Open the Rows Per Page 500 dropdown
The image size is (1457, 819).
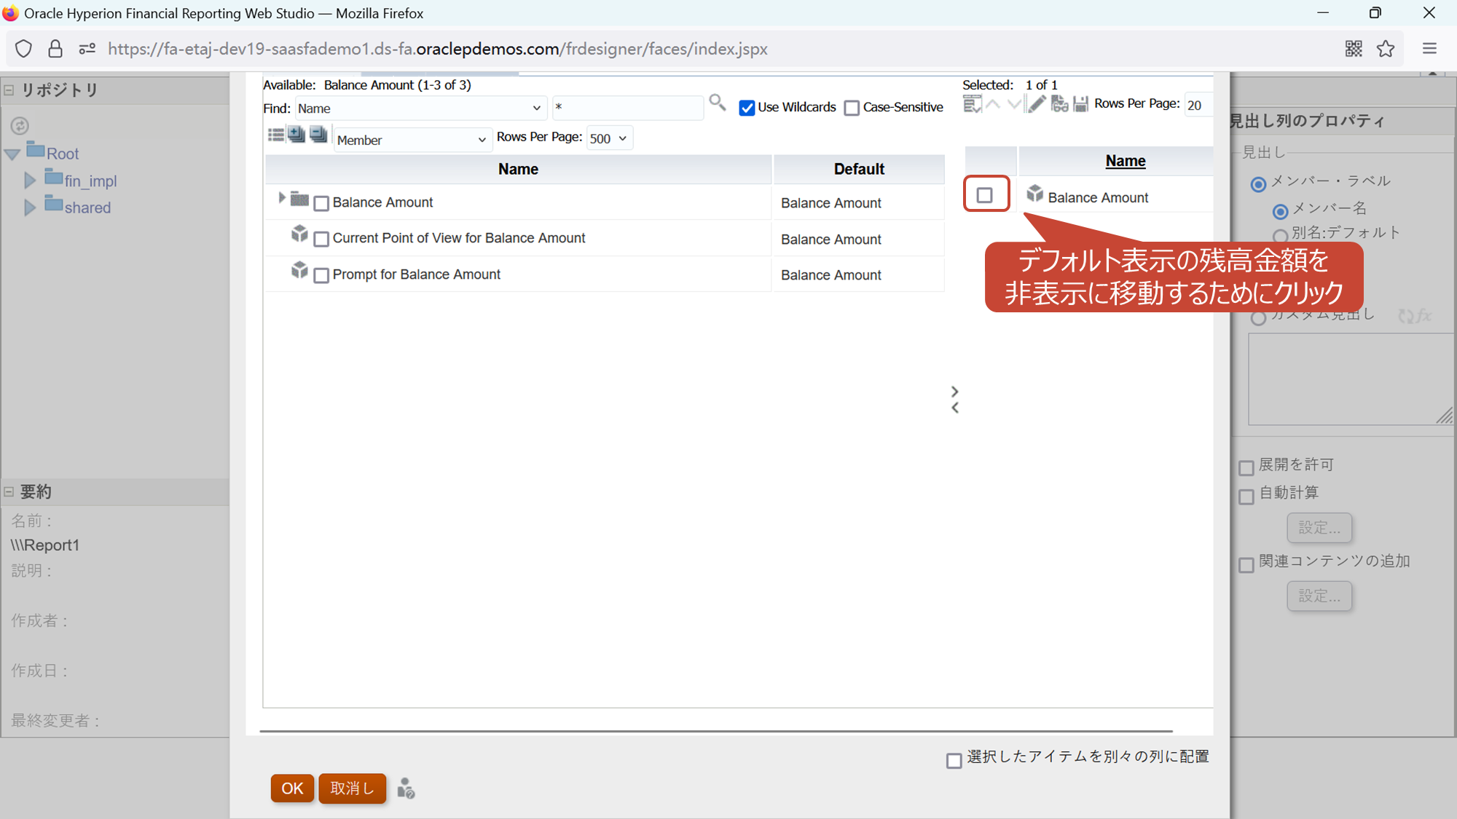tap(608, 138)
